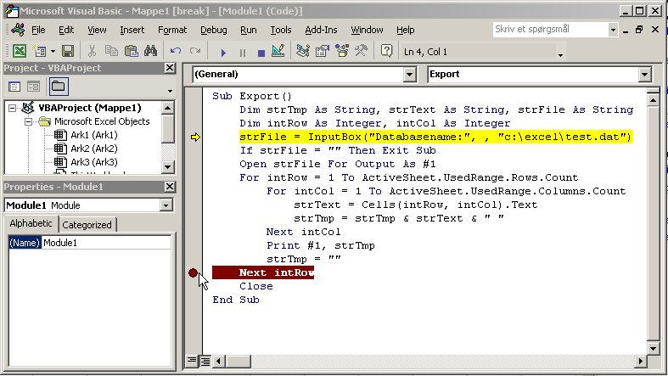Collapse the VBAProject (Mappe1) tree node
The width and height of the screenshot is (668, 376).
(x=12, y=108)
